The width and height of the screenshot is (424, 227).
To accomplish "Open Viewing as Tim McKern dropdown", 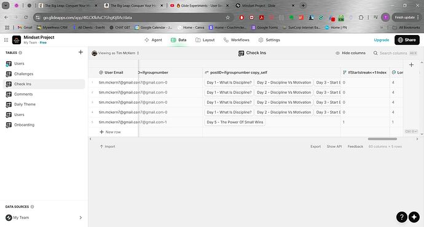I will pos(116,53).
